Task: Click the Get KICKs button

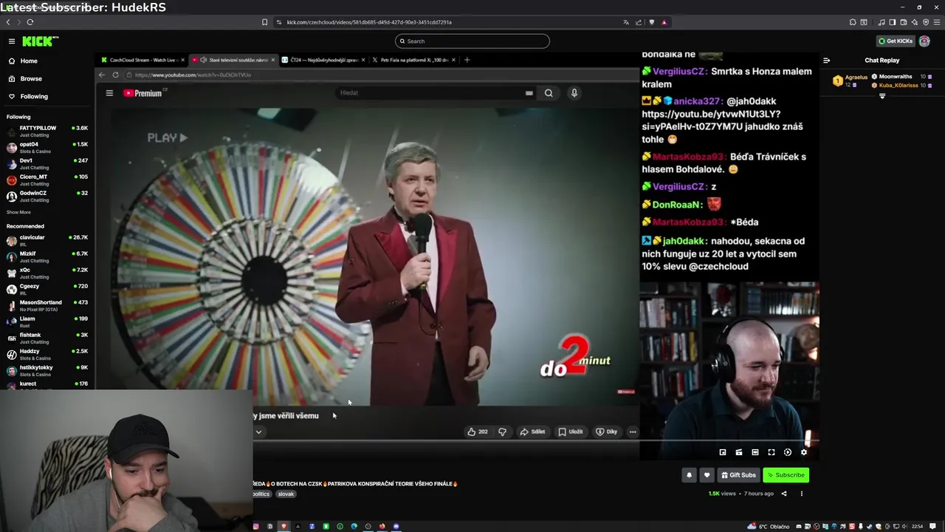Action: click(895, 41)
